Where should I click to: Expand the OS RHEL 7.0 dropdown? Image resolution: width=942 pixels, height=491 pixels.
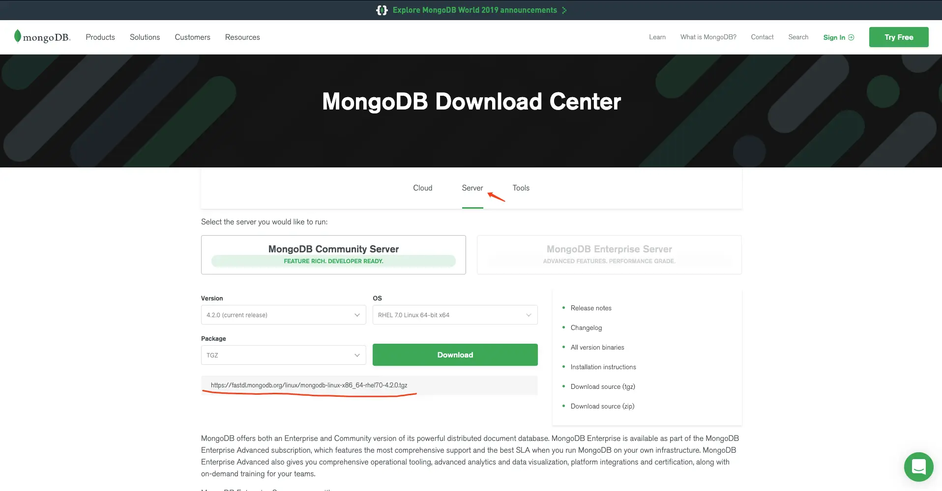click(455, 315)
